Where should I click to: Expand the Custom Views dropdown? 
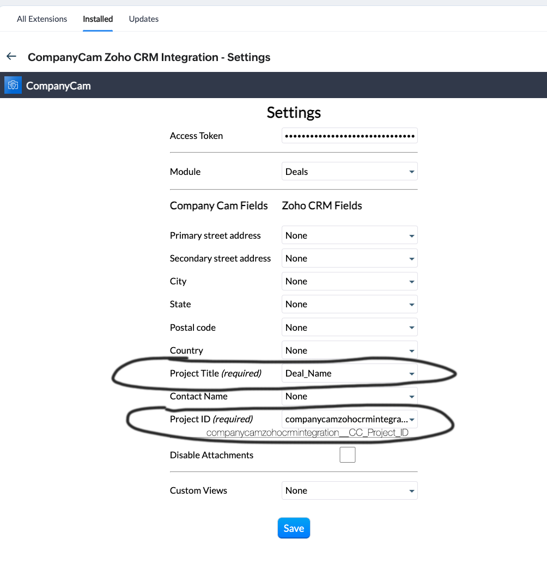[x=349, y=490]
